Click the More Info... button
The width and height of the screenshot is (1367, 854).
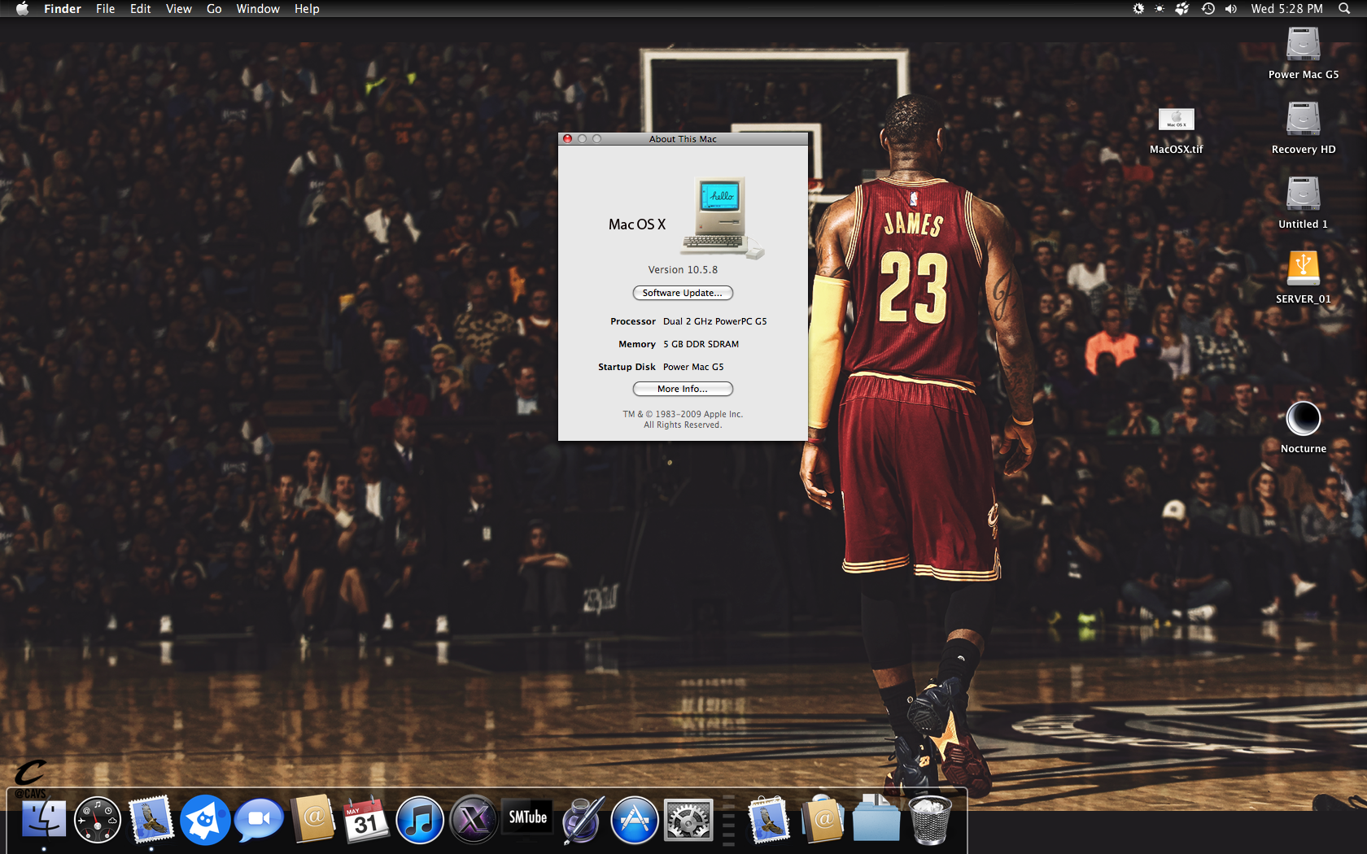[683, 389]
